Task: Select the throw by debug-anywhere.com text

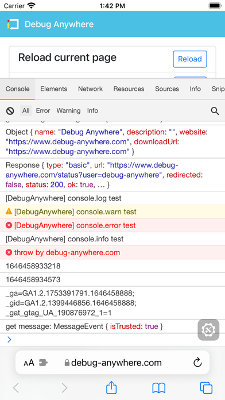Action: 67,252
